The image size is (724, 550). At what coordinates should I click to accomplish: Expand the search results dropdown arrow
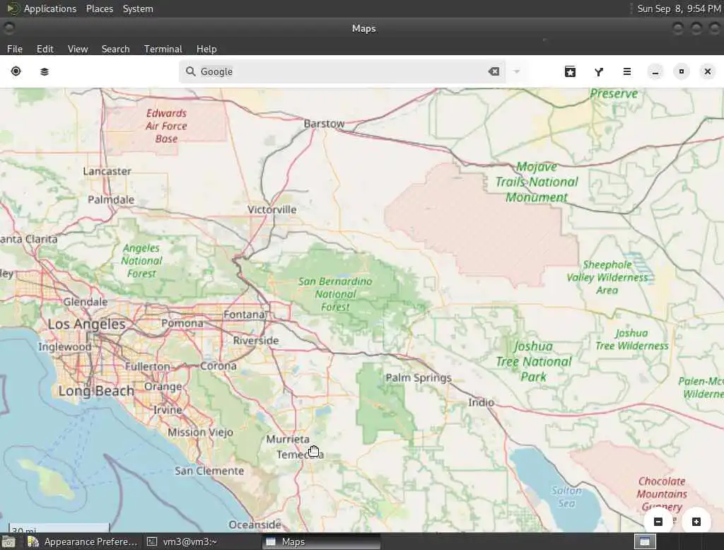(x=517, y=71)
